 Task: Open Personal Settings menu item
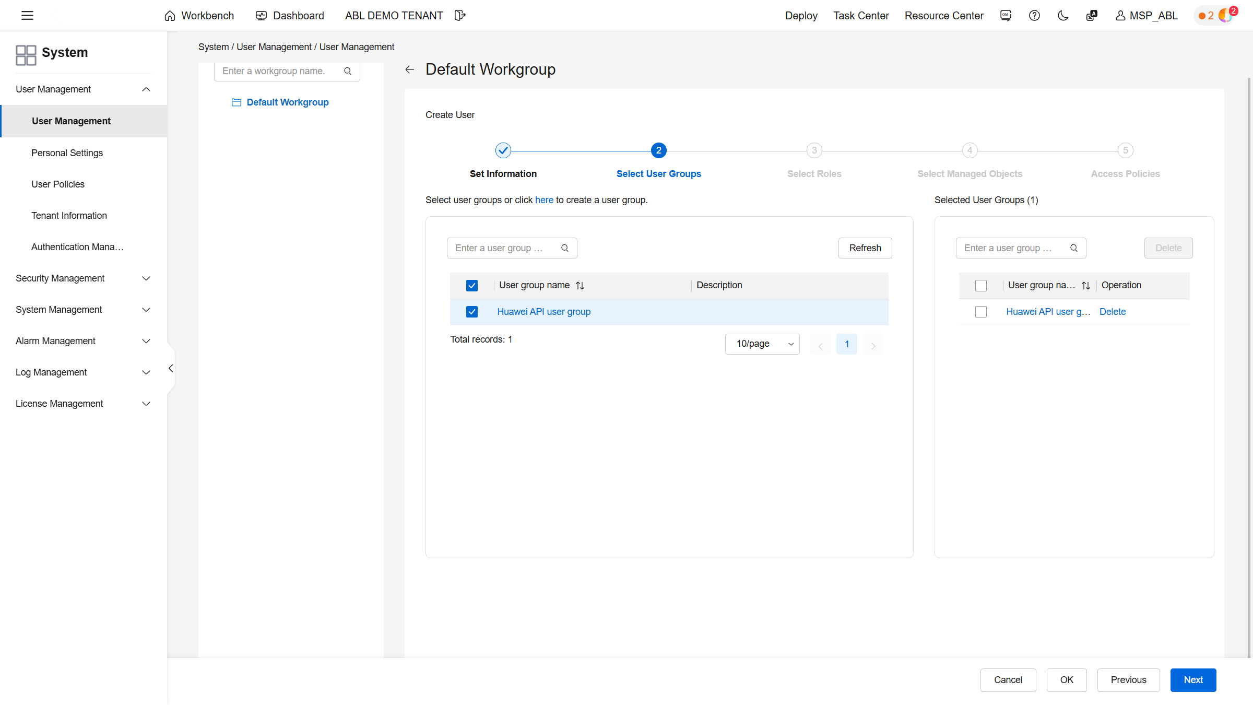[67, 153]
